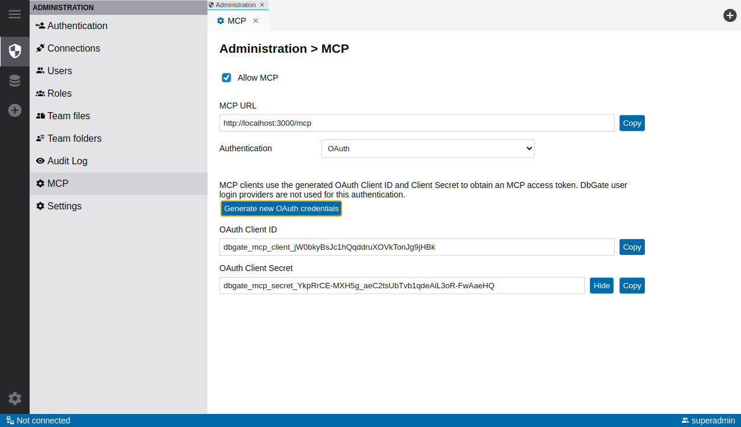Viewport: 741px width, 427px height.
Task: Click the Audit Log eye icon
Action: (40, 161)
